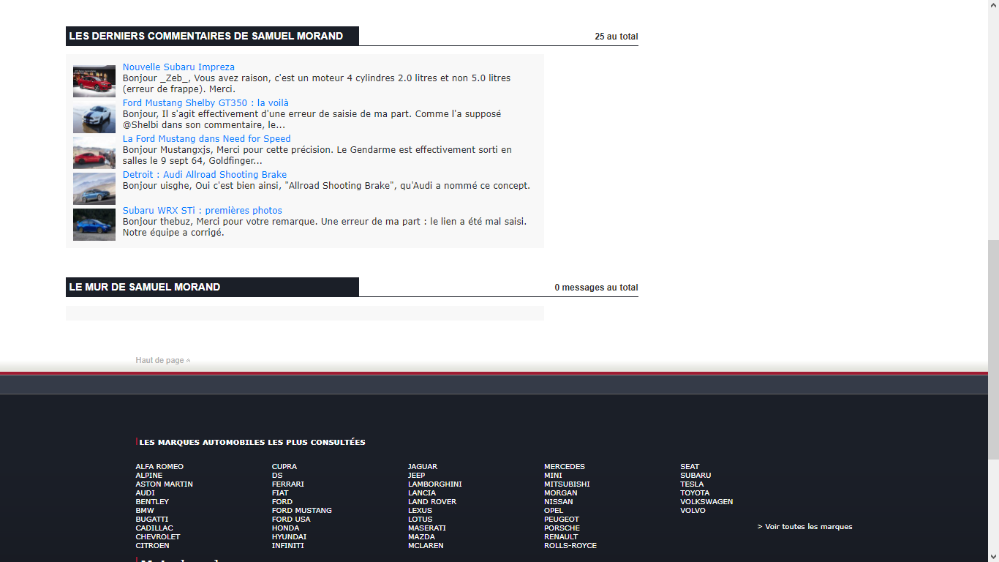
Task: Select the MERCEDES brand link
Action: pyautogui.click(x=565, y=467)
